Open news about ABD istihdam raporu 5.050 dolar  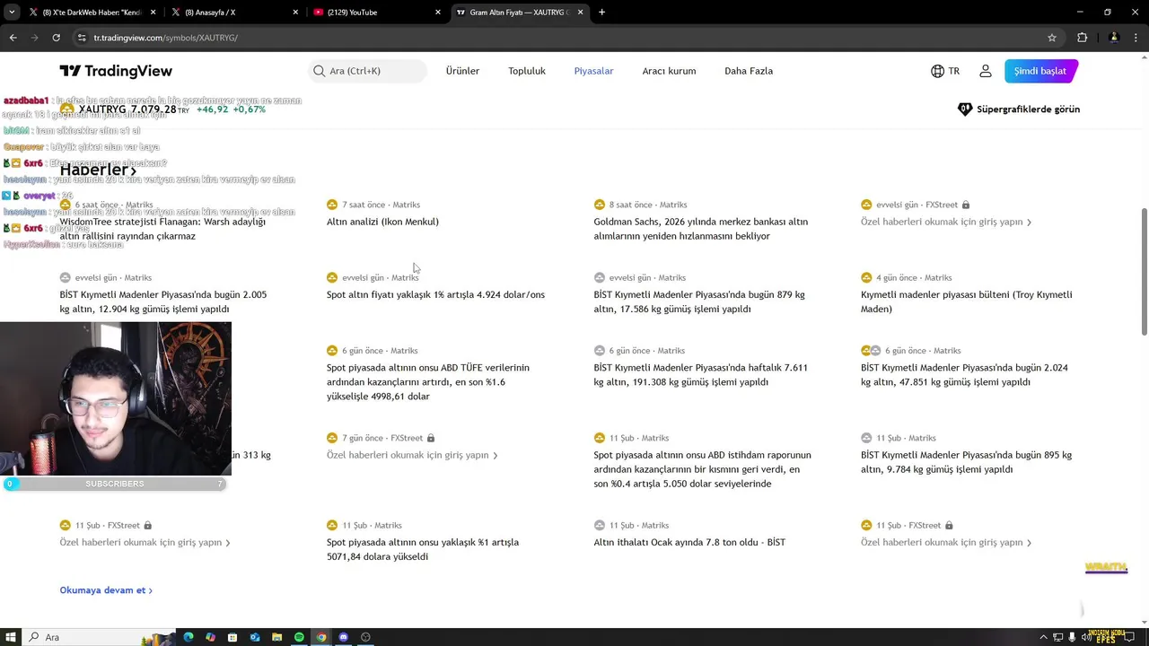(x=702, y=469)
